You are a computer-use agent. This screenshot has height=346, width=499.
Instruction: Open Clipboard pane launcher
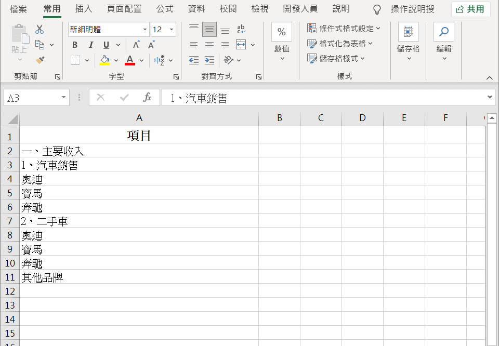[58, 77]
